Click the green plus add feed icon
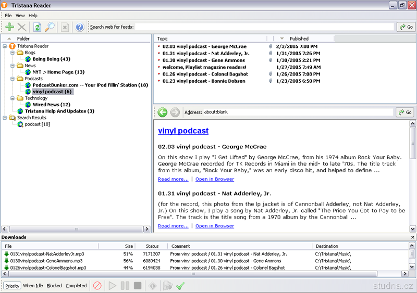This screenshot has width=417, height=293. pos(9,27)
